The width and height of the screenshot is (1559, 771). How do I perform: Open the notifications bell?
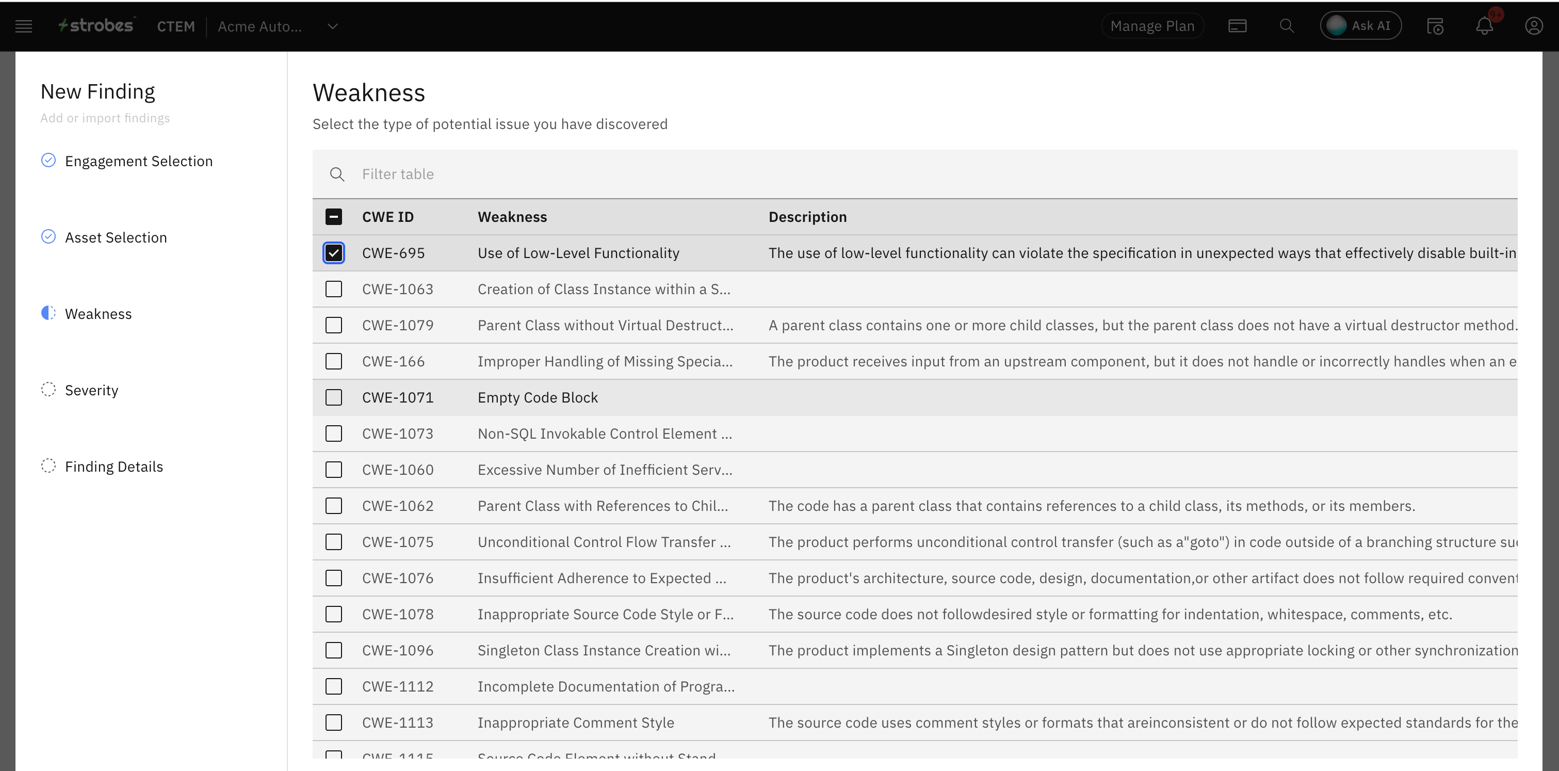click(x=1484, y=26)
